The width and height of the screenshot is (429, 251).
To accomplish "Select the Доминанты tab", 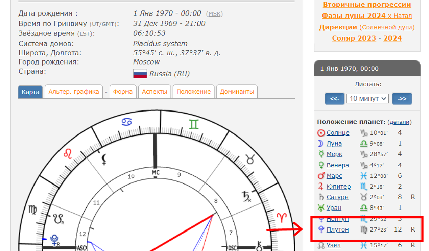I will [237, 92].
